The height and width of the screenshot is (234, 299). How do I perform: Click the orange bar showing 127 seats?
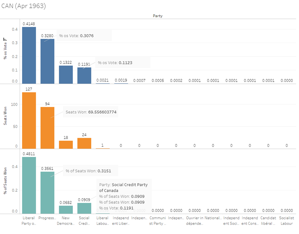point(29,120)
